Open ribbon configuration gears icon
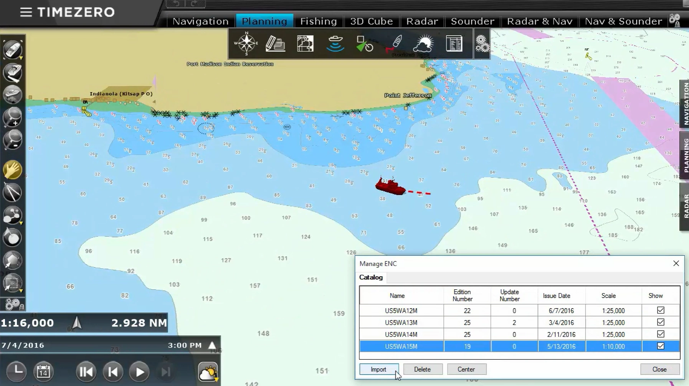Viewport: 689px width, 386px height. tap(482, 43)
